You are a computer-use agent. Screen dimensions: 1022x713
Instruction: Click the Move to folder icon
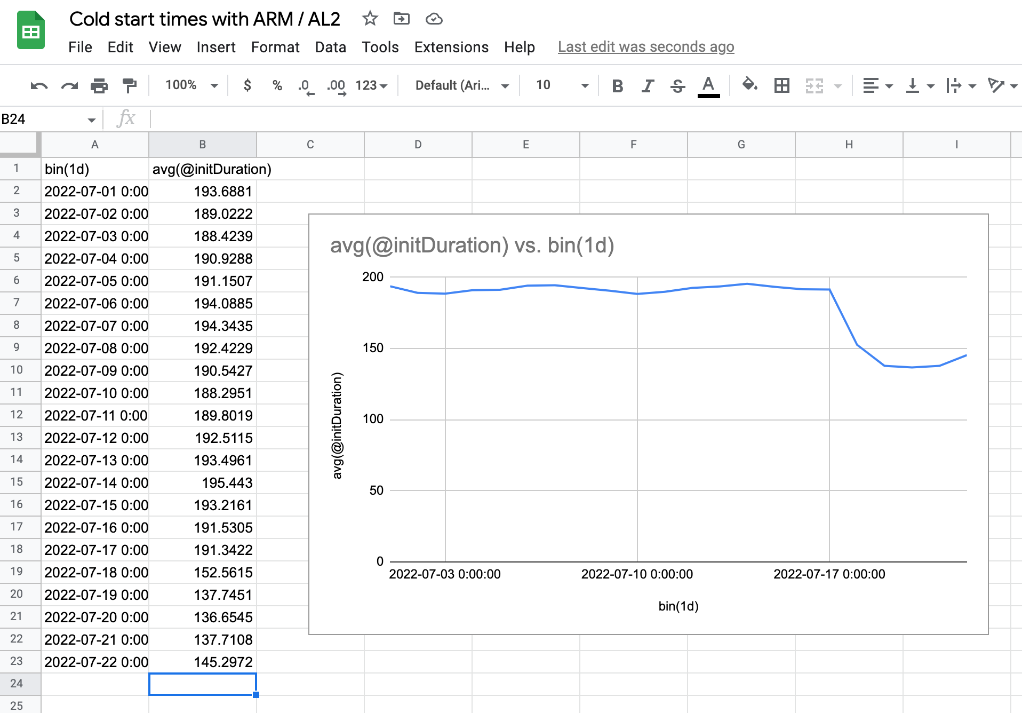point(401,19)
